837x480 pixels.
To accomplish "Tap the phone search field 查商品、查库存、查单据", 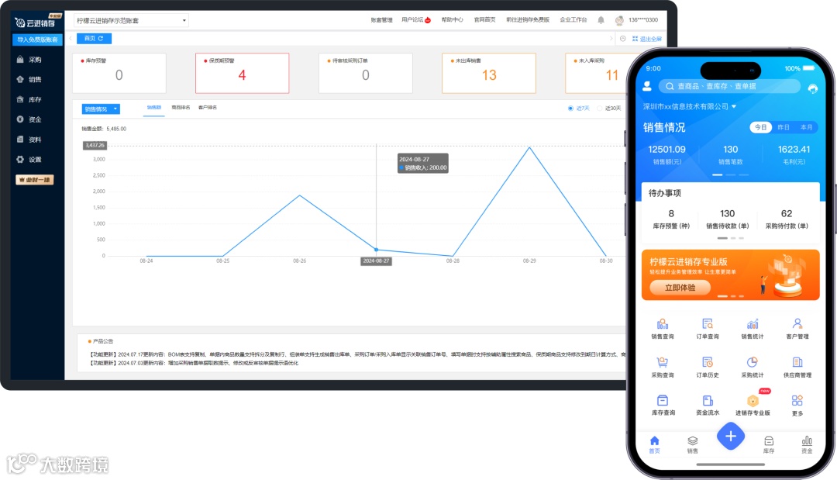I will point(730,86).
